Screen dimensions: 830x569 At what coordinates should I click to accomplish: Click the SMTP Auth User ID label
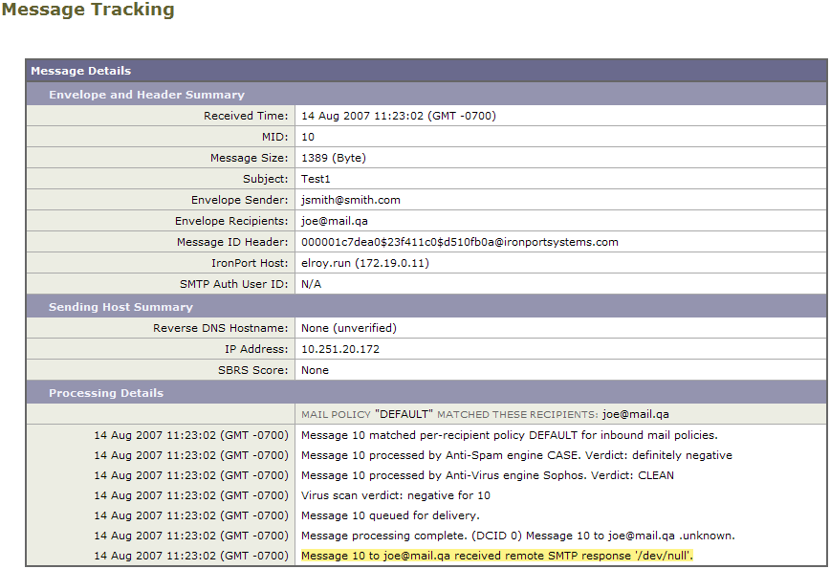234,284
